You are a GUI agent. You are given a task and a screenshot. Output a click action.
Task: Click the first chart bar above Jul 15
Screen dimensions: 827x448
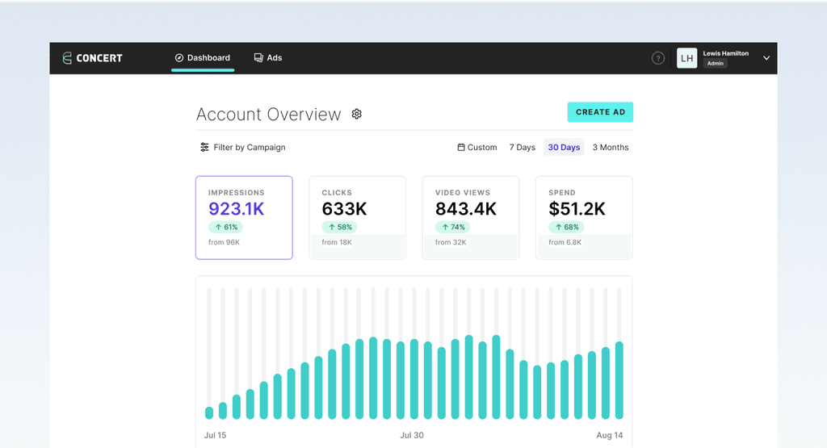click(x=209, y=412)
